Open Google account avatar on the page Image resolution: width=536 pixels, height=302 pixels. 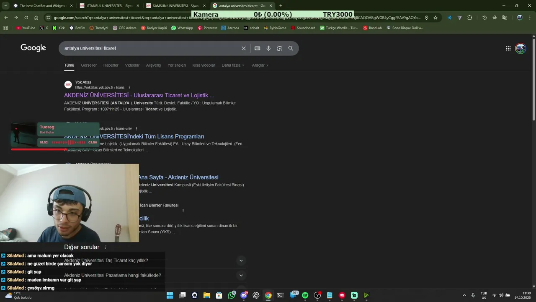point(521,48)
